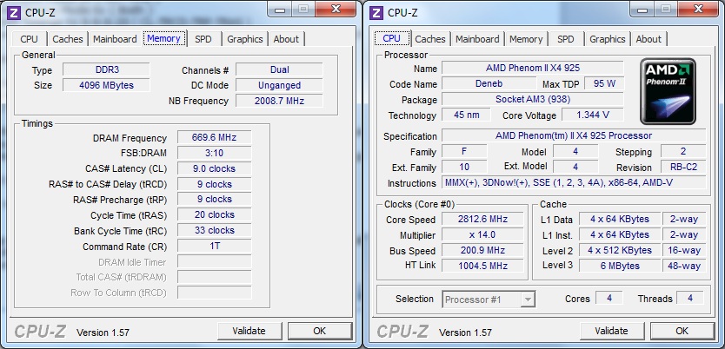Click the NB Frequency 2008.7 MHz value

pyautogui.click(x=279, y=101)
